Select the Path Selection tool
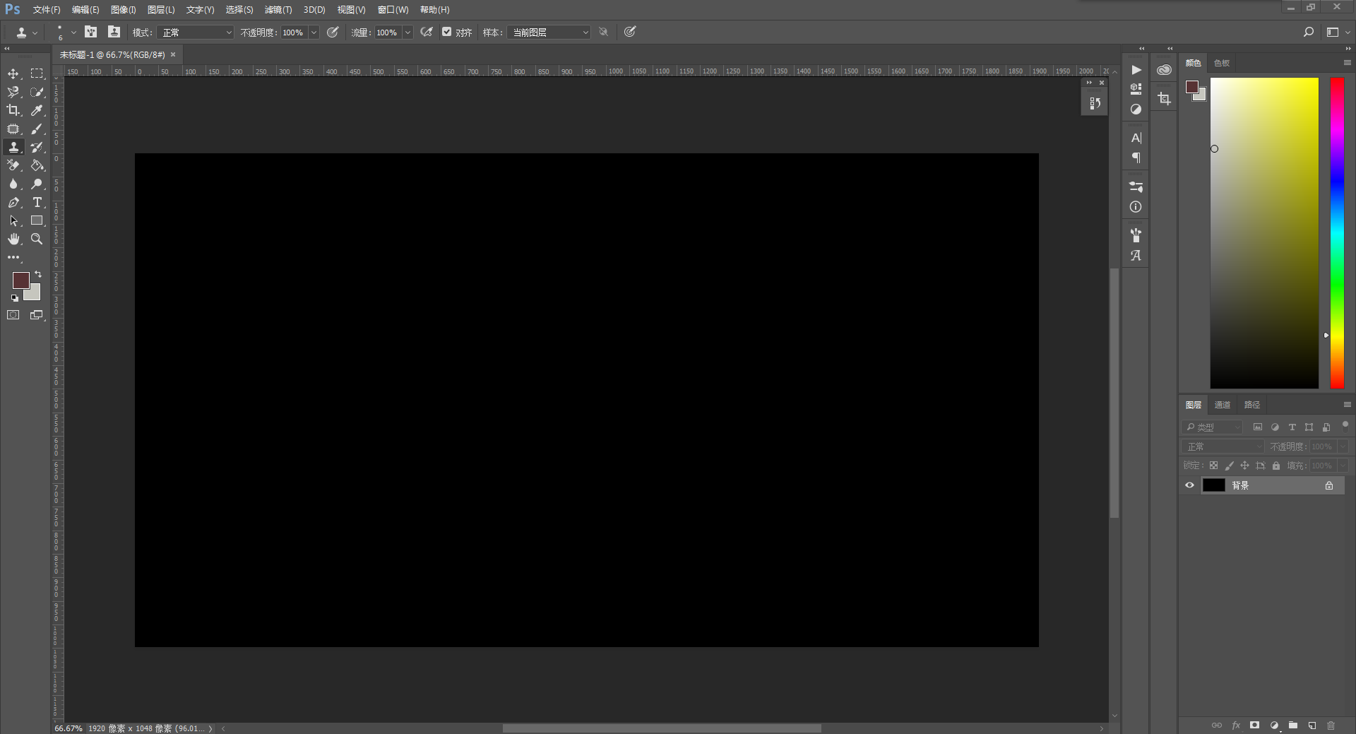This screenshot has height=734, width=1356. click(x=13, y=220)
